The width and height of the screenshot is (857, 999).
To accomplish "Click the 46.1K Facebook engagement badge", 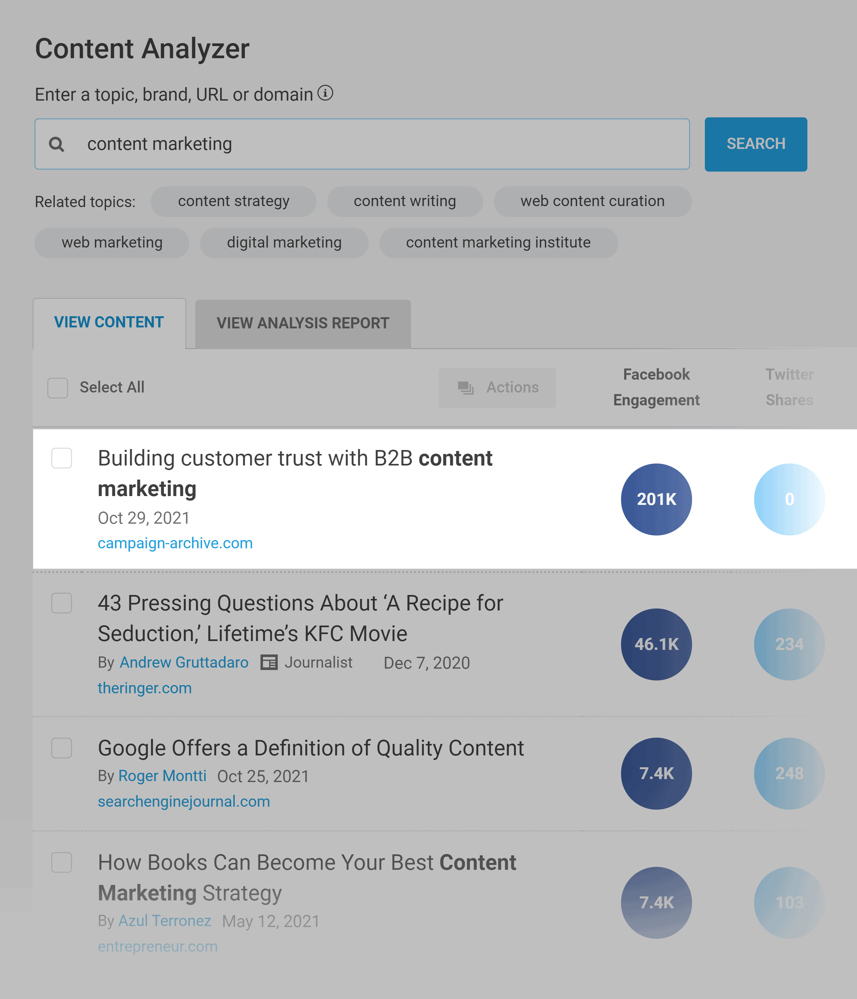I will click(x=656, y=644).
